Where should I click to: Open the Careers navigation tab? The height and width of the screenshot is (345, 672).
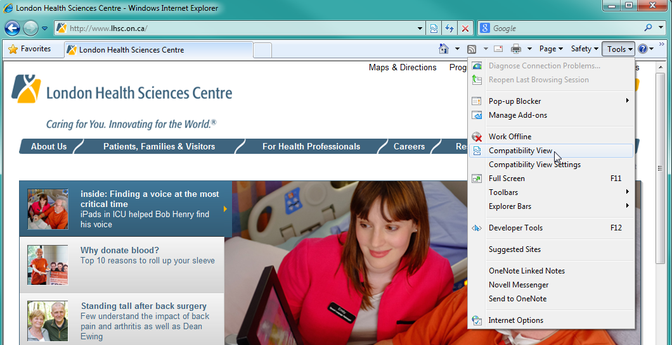pyautogui.click(x=410, y=146)
